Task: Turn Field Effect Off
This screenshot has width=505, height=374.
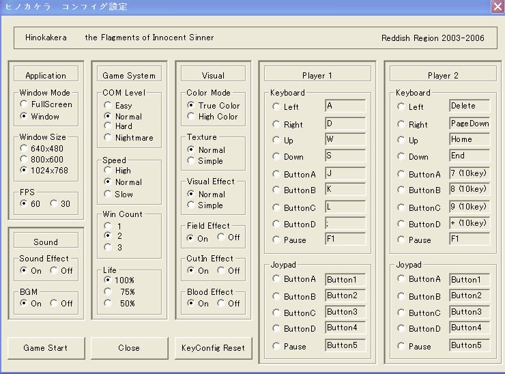Action: tap(221, 237)
